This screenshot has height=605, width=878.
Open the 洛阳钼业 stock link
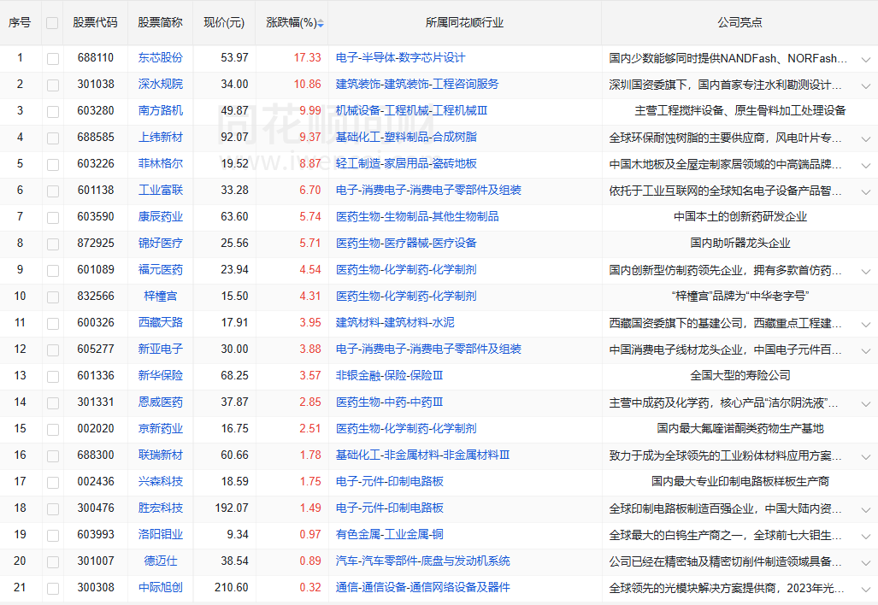click(160, 534)
